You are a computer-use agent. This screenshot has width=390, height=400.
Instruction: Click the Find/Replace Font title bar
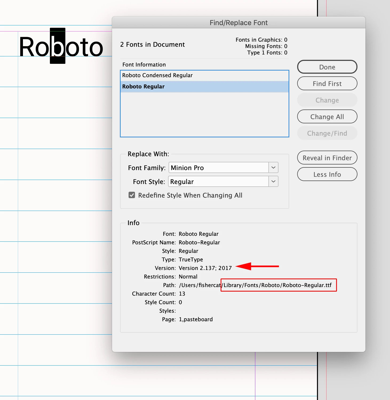pyautogui.click(x=239, y=23)
